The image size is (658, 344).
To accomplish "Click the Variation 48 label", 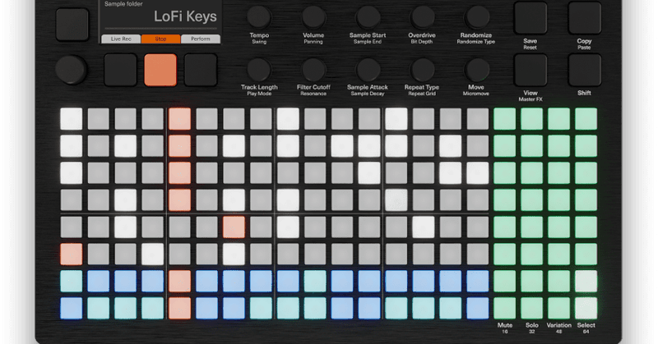I will pos(559,328).
